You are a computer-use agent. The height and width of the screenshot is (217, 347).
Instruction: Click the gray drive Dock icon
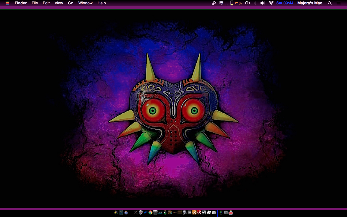pos(214,212)
